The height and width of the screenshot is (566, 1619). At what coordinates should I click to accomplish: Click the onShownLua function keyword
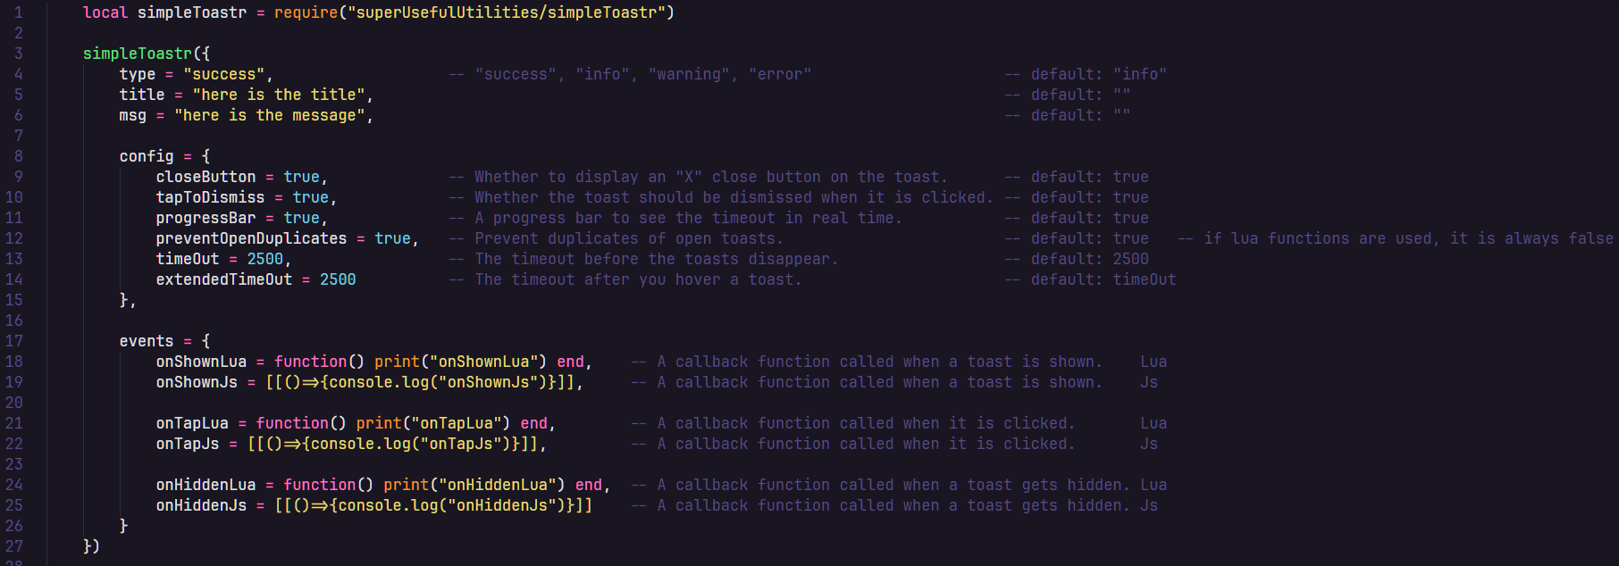coord(310,362)
